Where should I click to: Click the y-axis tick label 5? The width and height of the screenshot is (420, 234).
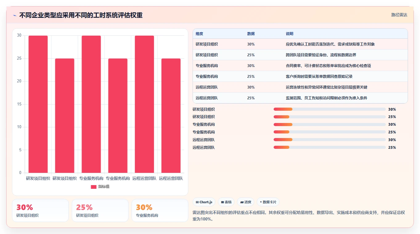click(20, 150)
